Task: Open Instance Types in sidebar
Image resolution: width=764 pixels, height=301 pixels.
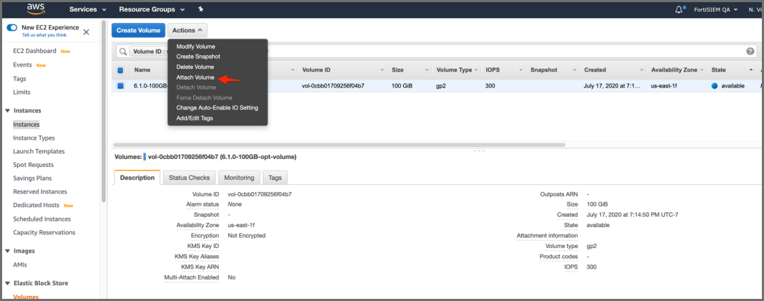Action: [34, 138]
